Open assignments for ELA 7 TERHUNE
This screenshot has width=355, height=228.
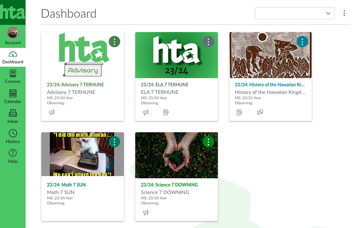click(166, 112)
